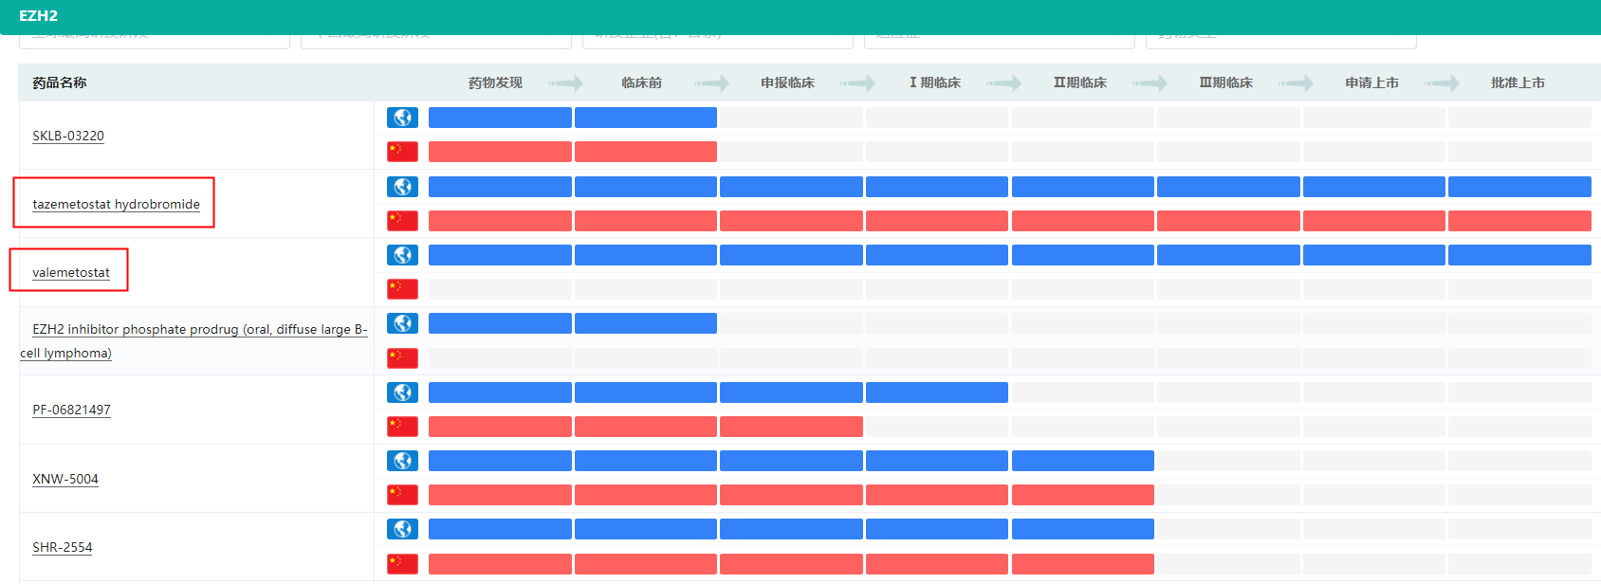Click globe icon in SHR-2554 row
1601x584 pixels.
pyautogui.click(x=402, y=529)
